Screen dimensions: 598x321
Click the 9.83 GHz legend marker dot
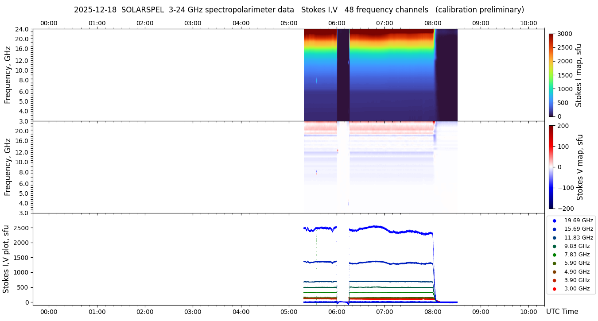click(x=554, y=246)
